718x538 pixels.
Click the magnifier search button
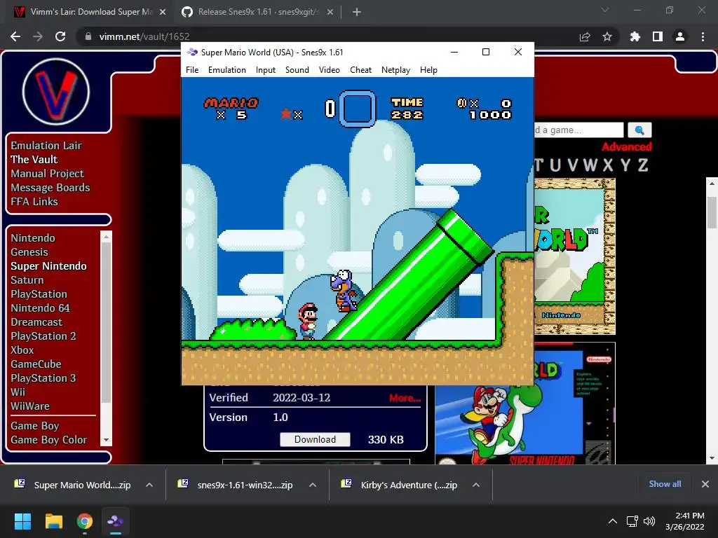point(639,130)
